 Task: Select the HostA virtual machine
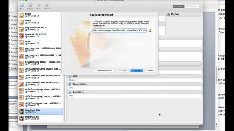click(40, 15)
